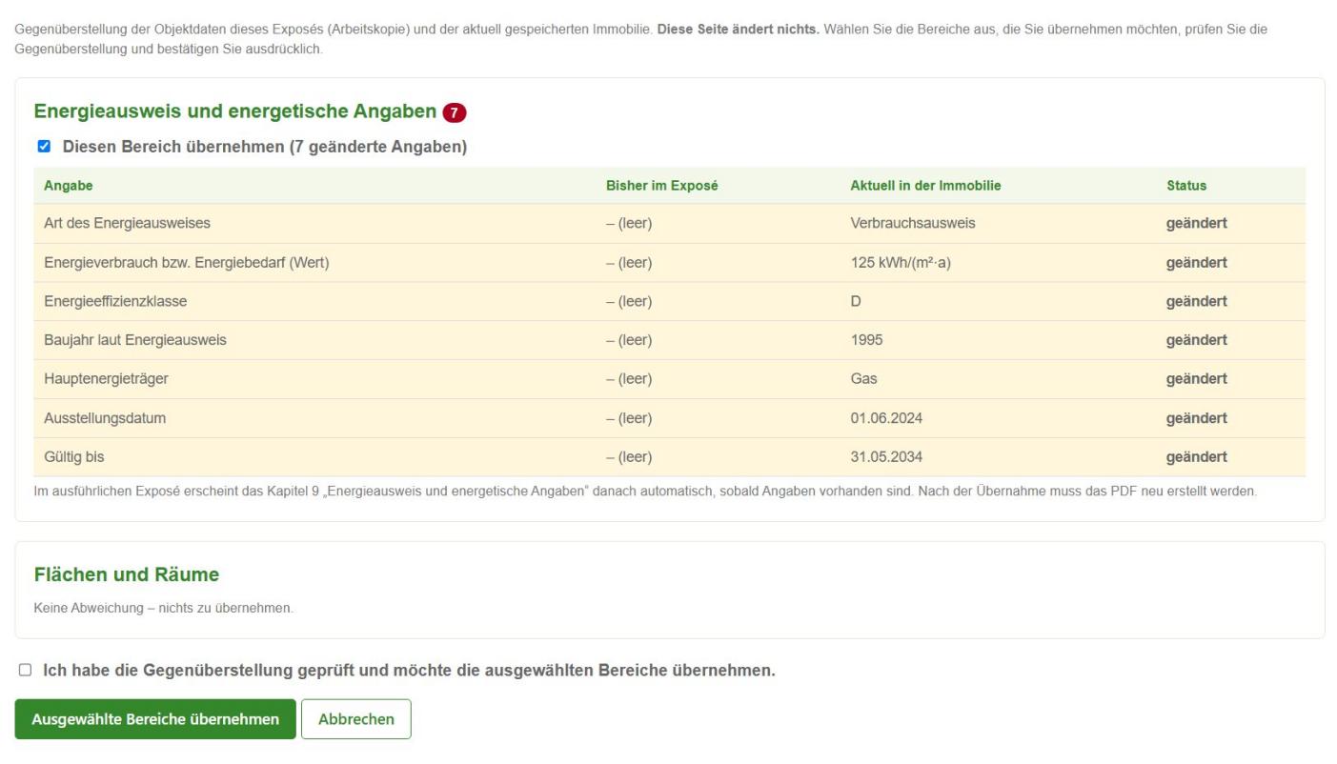
Task: Select the 'Art des Energieausweises' row label
Action: pyautogui.click(x=127, y=224)
